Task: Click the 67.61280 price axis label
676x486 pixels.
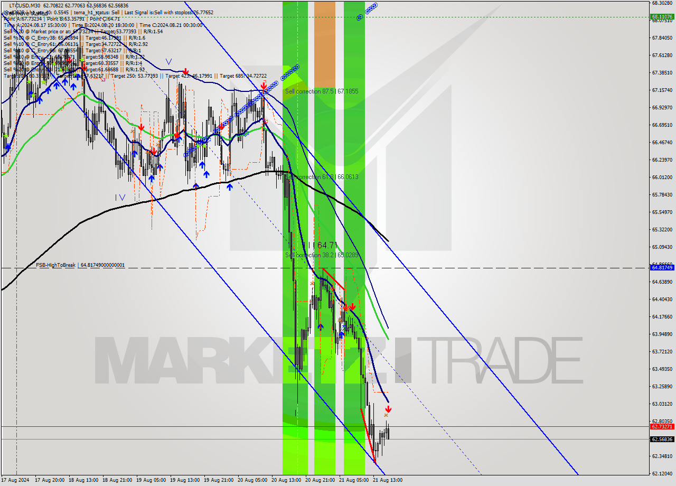Action: [662, 55]
